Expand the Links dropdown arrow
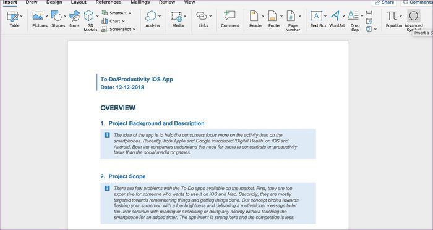 (x=210, y=16)
